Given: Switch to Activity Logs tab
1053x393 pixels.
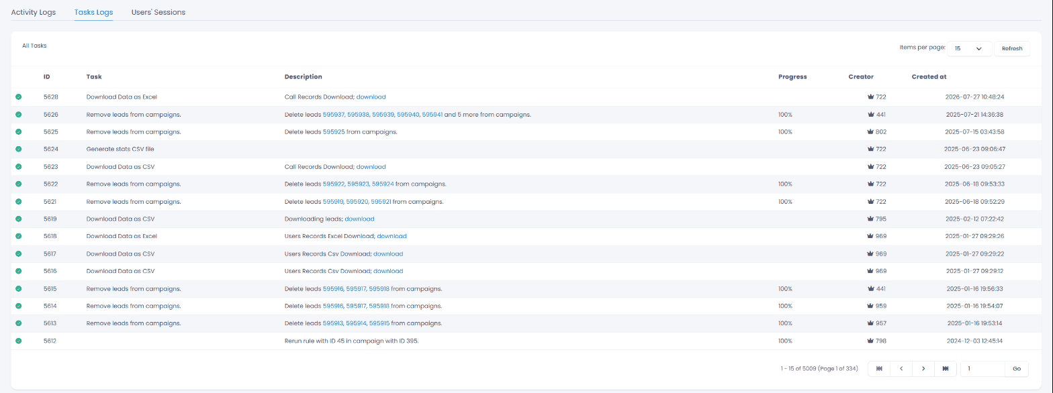Looking at the screenshot, I should coord(34,12).
